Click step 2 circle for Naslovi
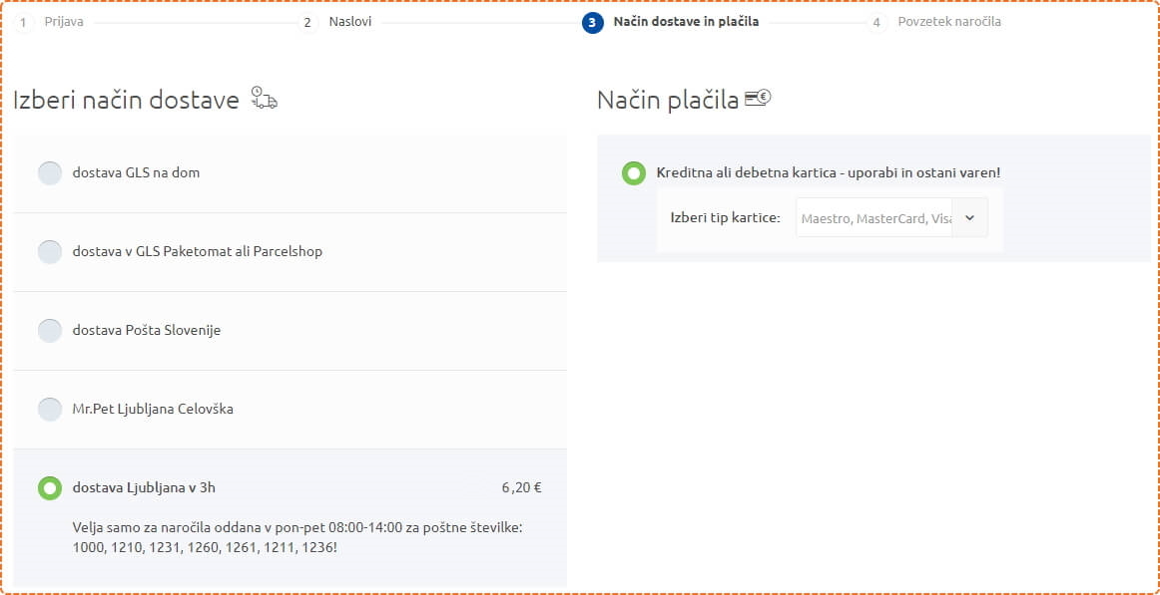Image resolution: width=1160 pixels, height=595 pixels. 307,23
